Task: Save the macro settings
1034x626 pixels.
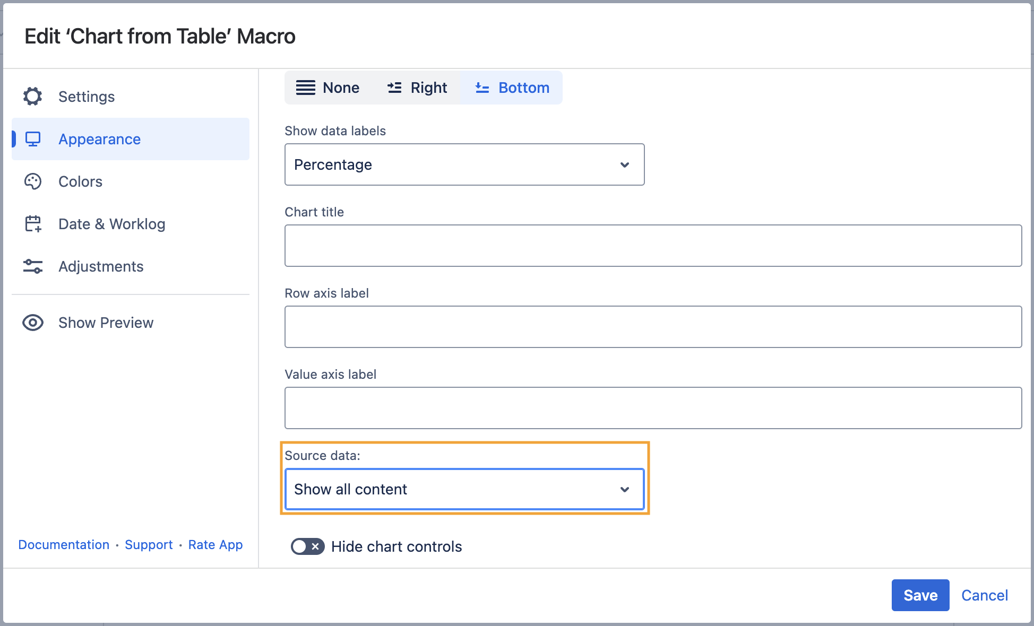Action: [920, 595]
